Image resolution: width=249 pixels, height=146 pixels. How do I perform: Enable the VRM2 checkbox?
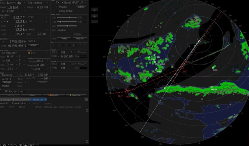click(x=59, y=68)
